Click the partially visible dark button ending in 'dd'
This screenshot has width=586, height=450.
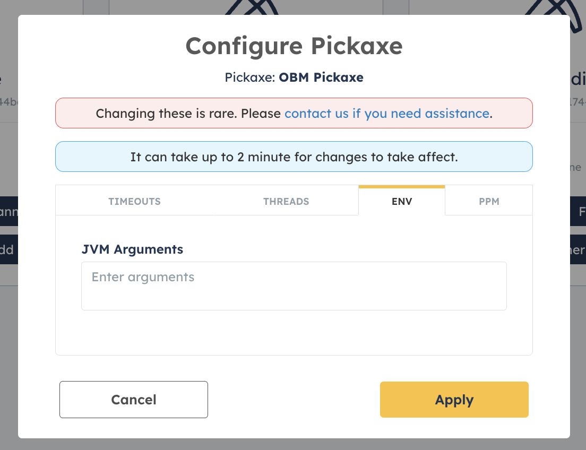(6, 249)
